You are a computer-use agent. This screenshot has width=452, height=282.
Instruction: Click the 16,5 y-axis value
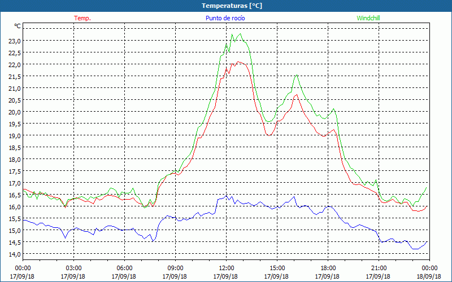click(15, 195)
